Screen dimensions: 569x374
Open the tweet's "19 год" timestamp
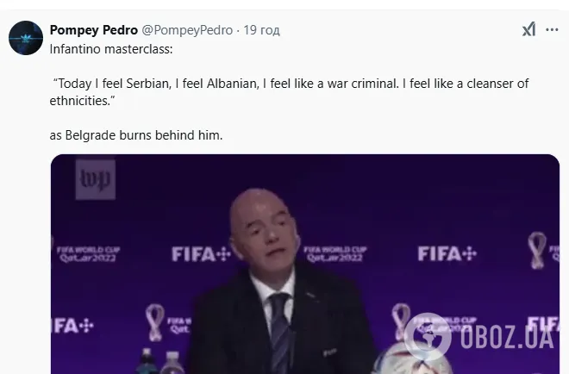click(x=261, y=30)
